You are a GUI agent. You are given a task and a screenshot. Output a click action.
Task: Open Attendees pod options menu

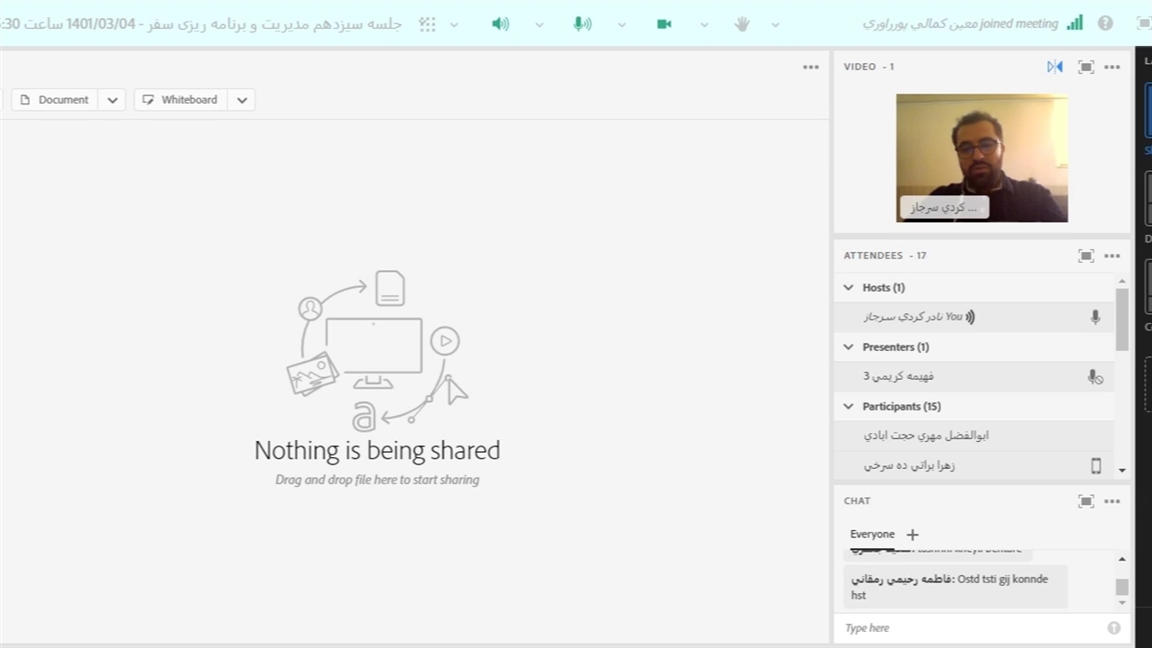click(1112, 256)
